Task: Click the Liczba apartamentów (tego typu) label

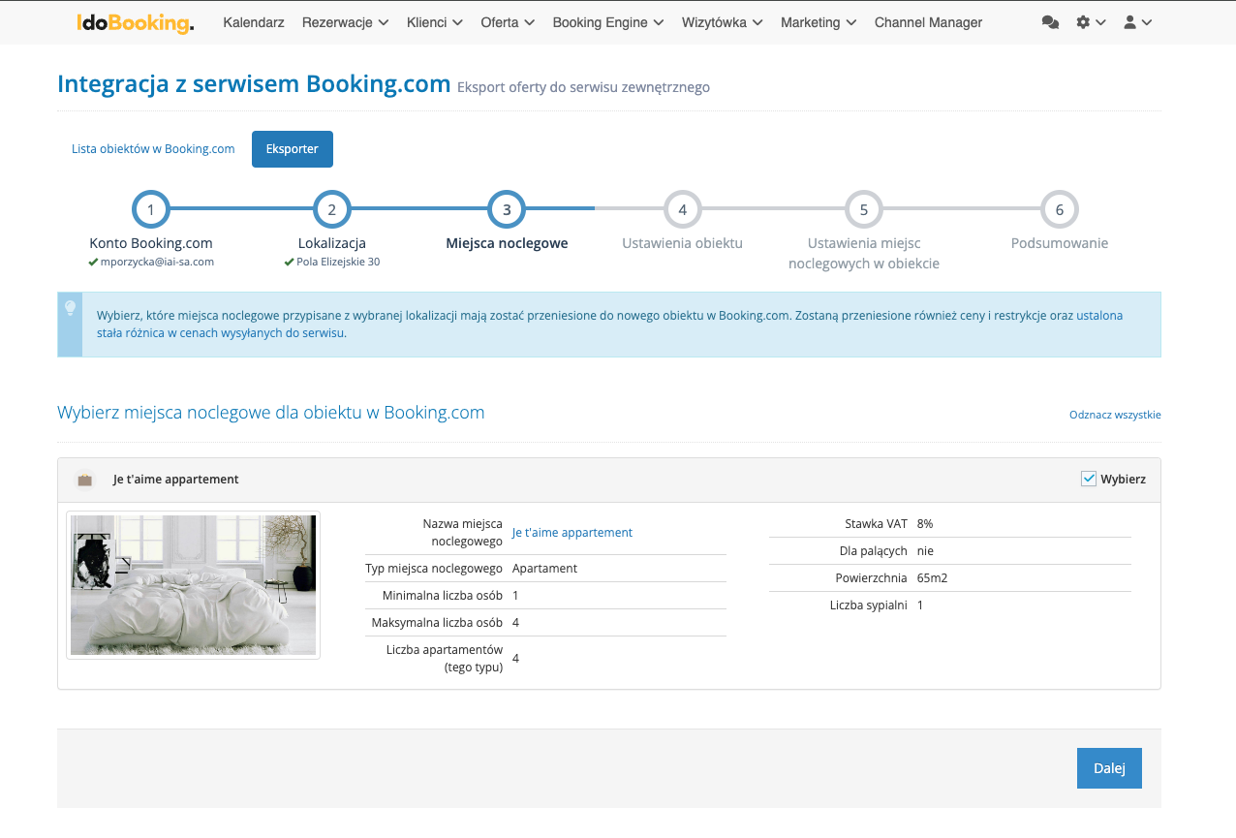Action: coord(445,659)
